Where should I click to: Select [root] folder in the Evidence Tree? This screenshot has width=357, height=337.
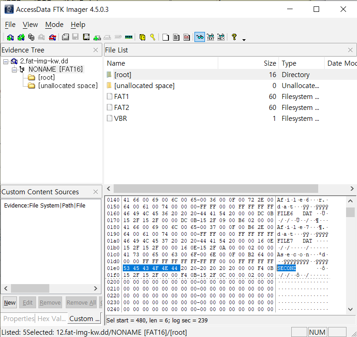point(47,78)
